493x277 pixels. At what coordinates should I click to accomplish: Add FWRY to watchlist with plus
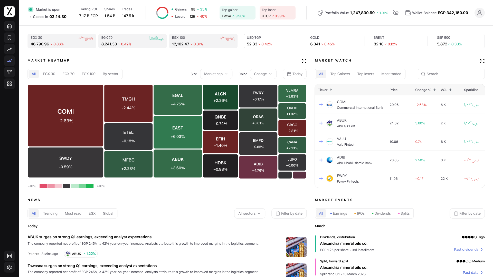tap(321, 179)
